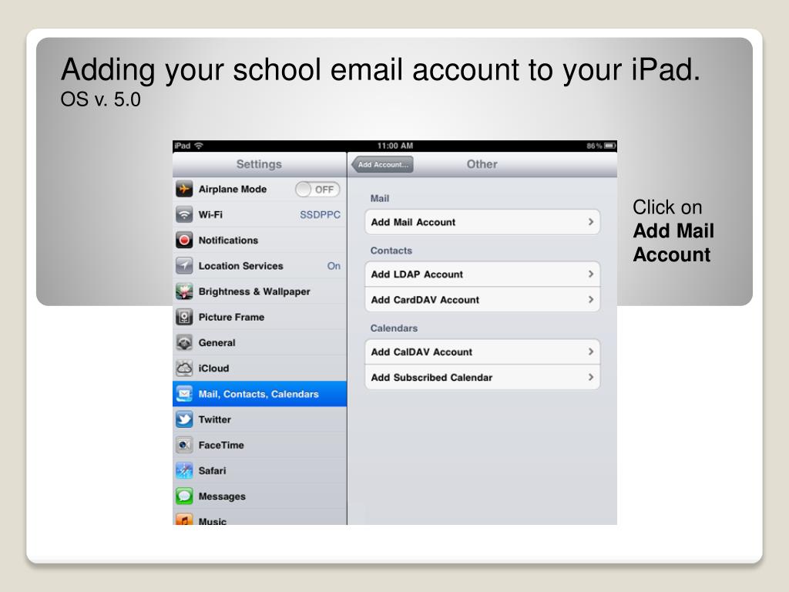Tap the Calendars section heading
This screenshot has height=592, width=789.
pos(394,328)
